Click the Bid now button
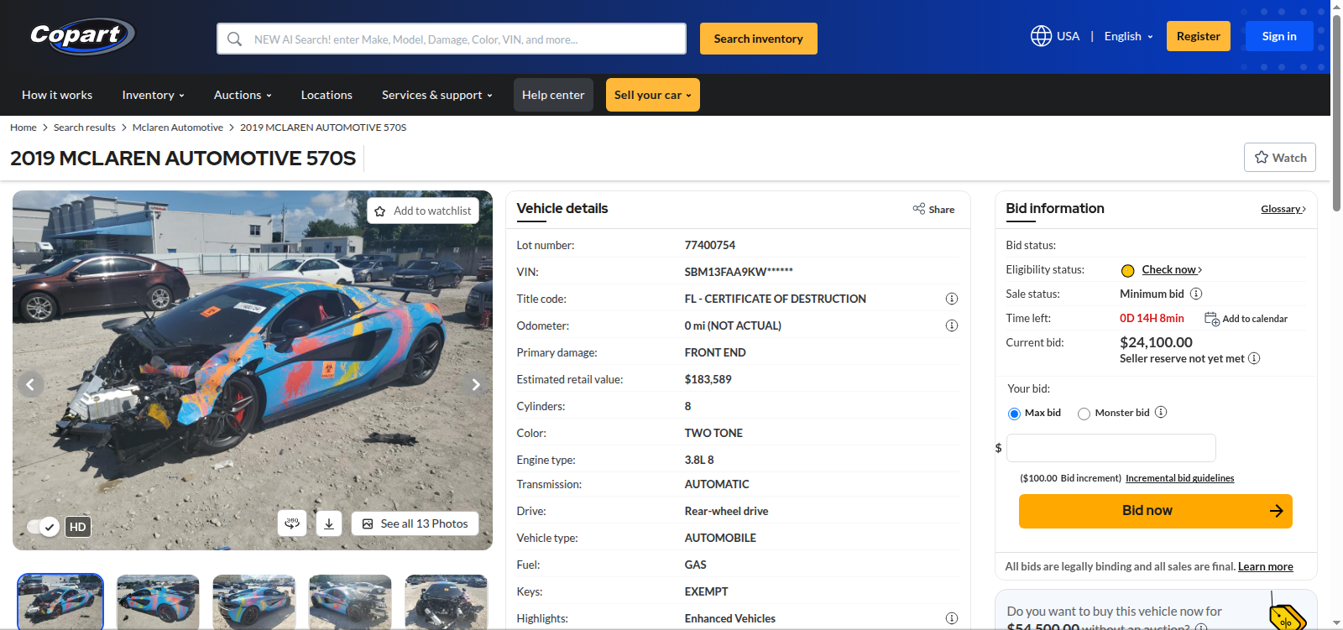The height and width of the screenshot is (630, 1343). click(1156, 511)
